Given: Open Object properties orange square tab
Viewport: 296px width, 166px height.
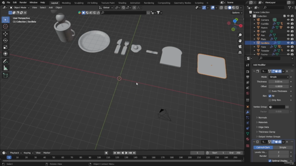Looking at the screenshot, I should click(x=248, y=107).
